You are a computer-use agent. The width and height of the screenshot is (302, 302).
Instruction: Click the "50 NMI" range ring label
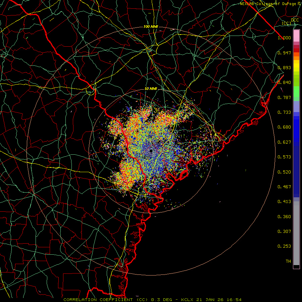pos(151,89)
